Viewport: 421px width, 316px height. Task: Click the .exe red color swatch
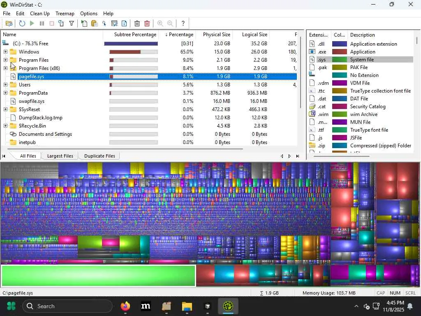click(339, 51)
